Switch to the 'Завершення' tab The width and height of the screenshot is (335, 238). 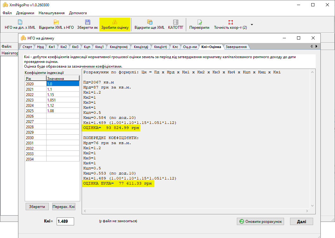coord(236,47)
